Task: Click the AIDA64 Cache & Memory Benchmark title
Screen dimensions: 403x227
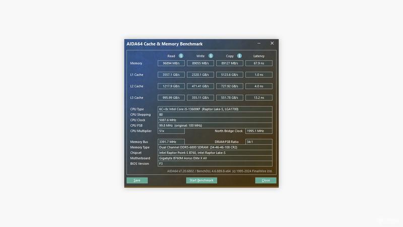Action: pos(165,44)
